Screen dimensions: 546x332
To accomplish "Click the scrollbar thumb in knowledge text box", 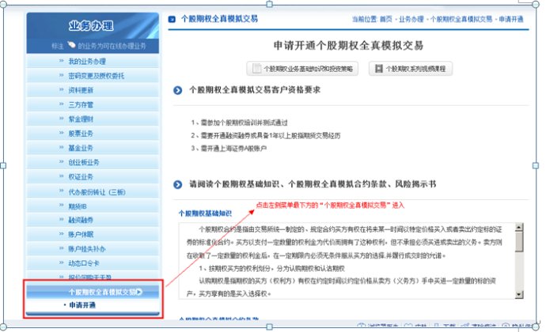I will 519,242.
